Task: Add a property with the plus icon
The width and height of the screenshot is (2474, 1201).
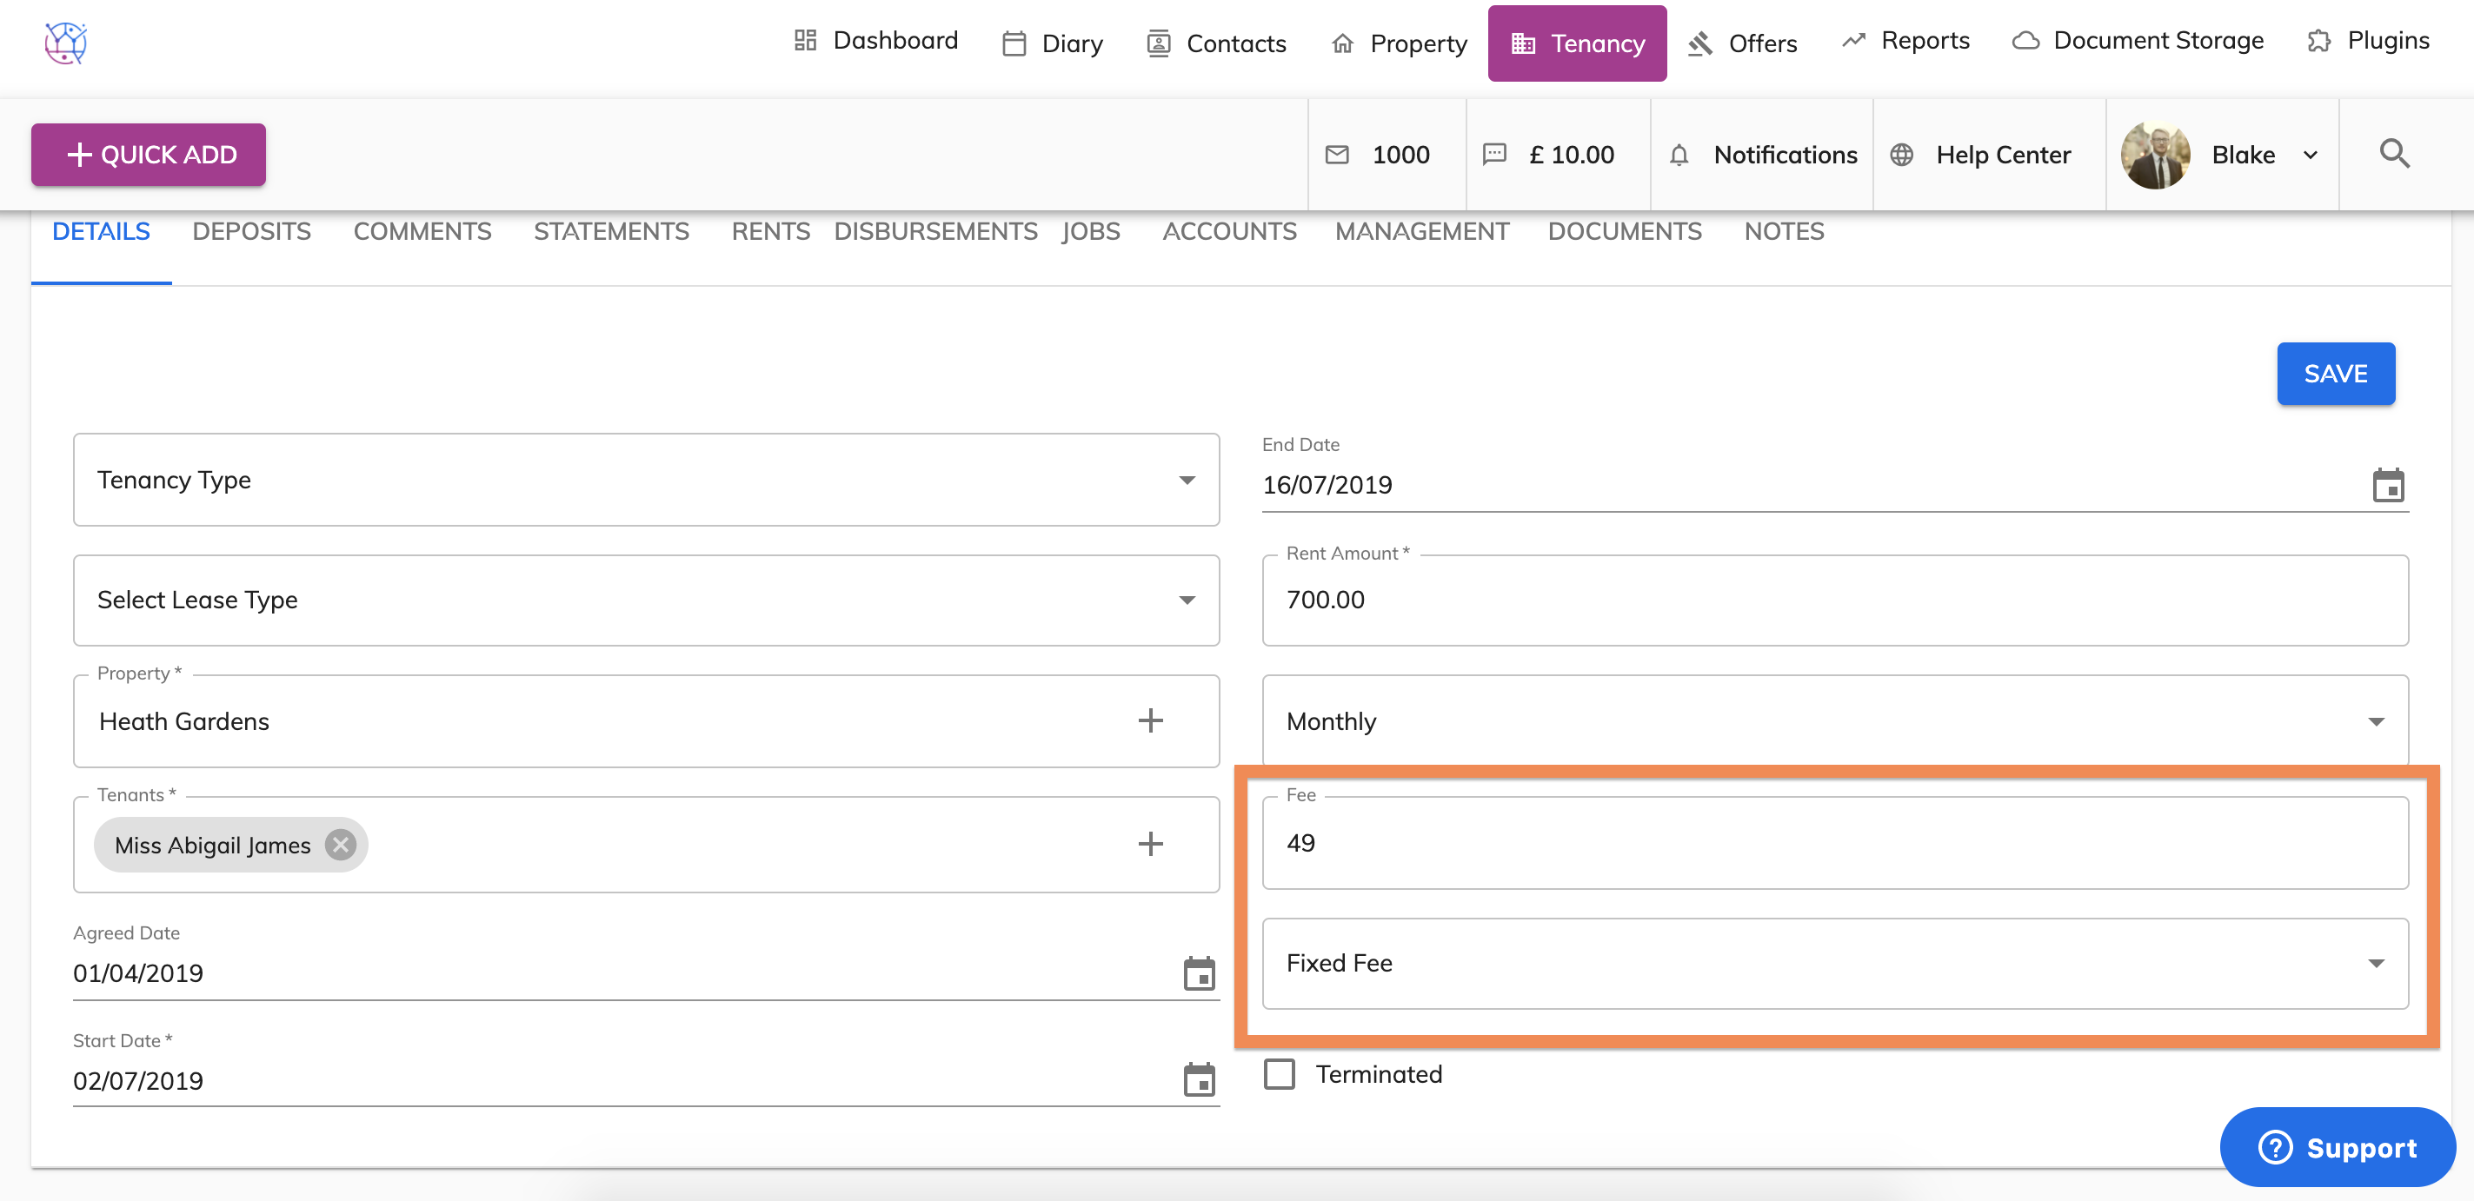Action: pos(1151,721)
